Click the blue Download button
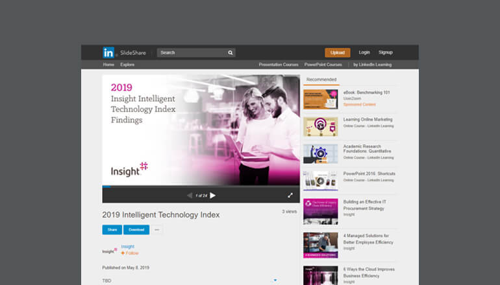This screenshot has height=285, width=500. tap(136, 229)
